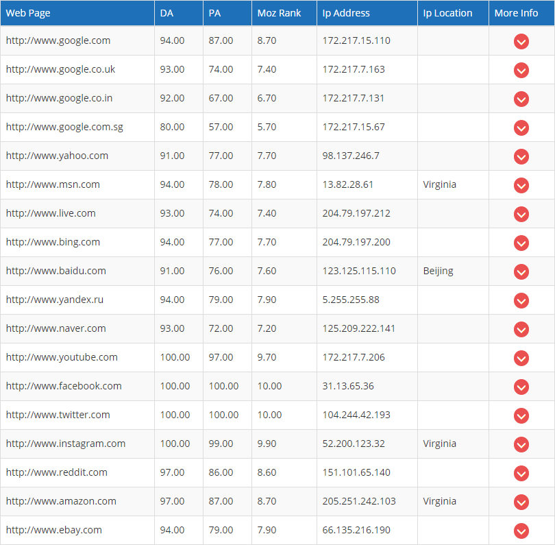
Task: Open the youtube.com more info arrow
Action: coord(521,358)
